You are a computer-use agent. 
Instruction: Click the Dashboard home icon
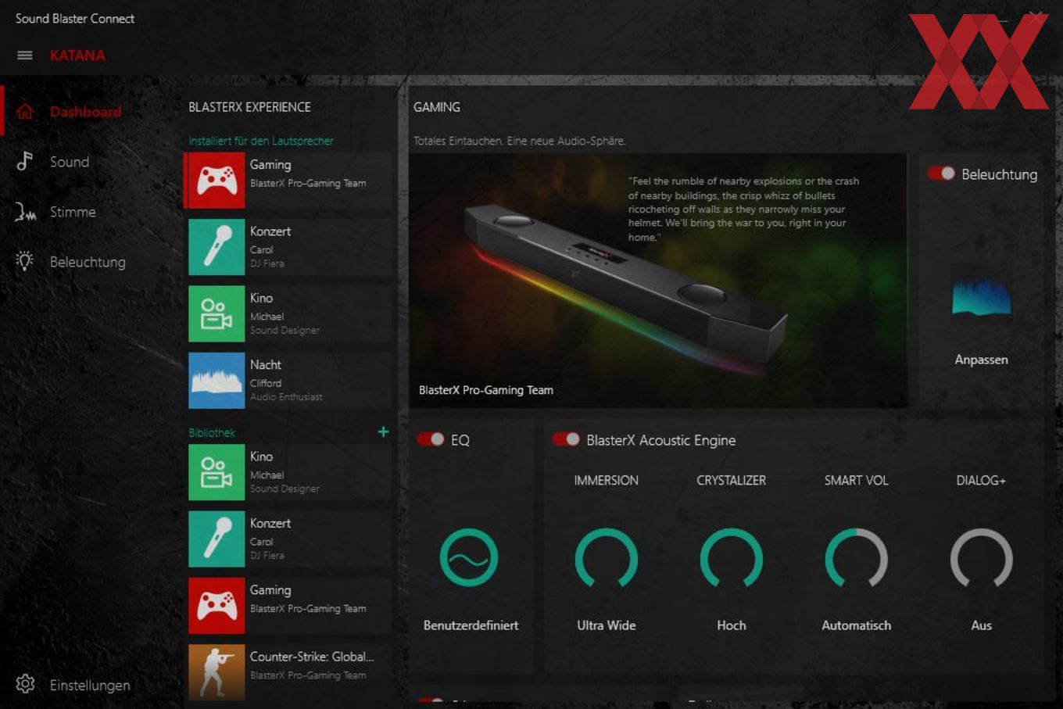(x=25, y=112)
